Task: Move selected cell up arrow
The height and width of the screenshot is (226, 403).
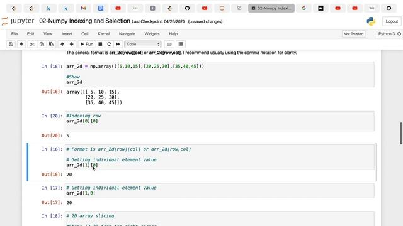Action: (62, 44)
